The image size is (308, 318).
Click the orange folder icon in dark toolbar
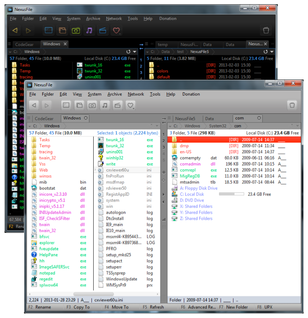(62, 31)
